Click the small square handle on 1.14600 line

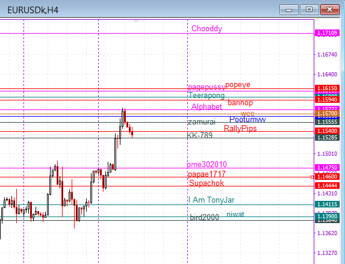(312, 177)
